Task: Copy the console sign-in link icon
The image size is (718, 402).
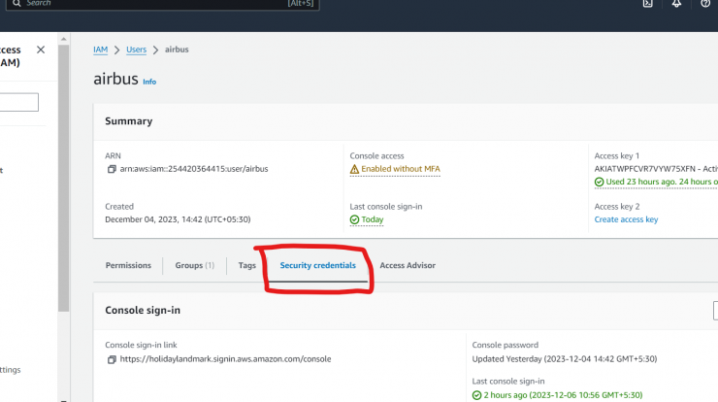Action: (x=112, y=359)
